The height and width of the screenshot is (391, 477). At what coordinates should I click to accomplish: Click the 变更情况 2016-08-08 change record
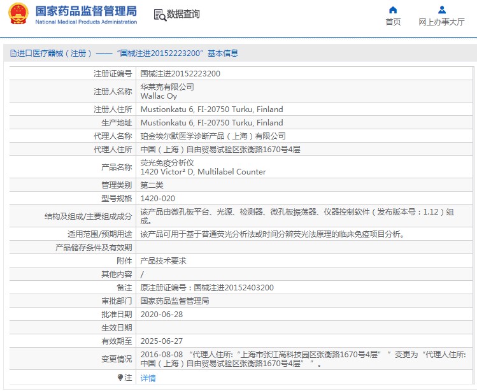pyautogui.click(x=303, y=359)
